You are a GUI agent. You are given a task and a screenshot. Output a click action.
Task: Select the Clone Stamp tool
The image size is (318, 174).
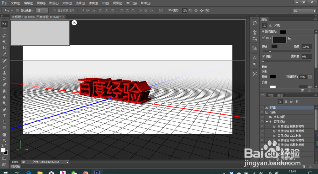pos(4,73)
